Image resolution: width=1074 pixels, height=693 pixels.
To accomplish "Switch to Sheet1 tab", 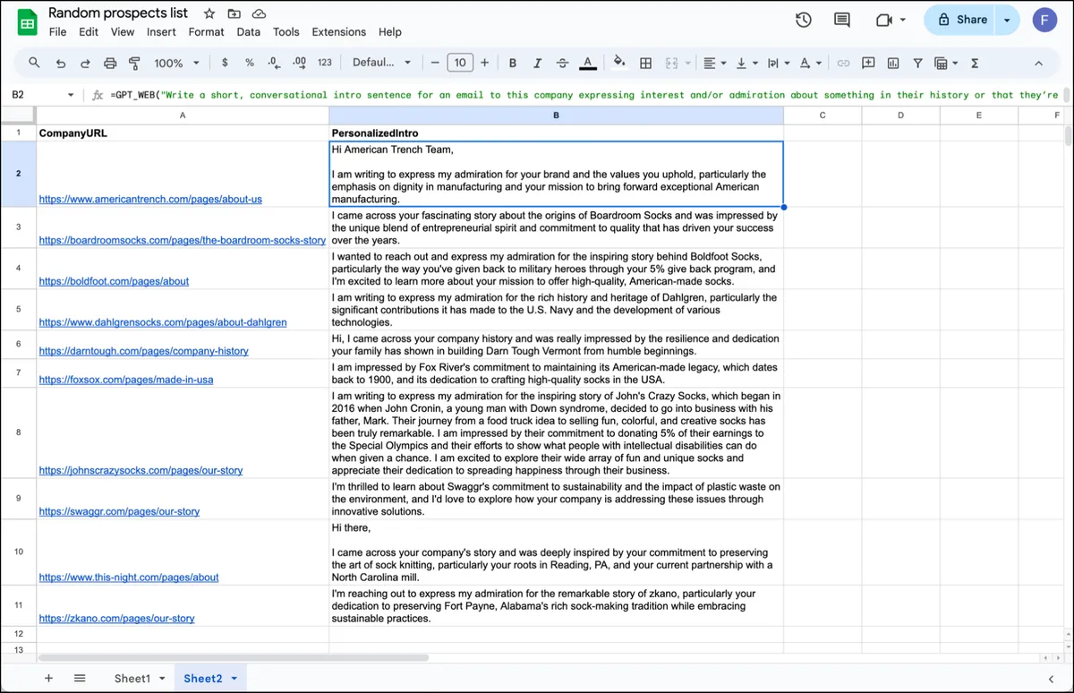I will click(x=138, y=678).
